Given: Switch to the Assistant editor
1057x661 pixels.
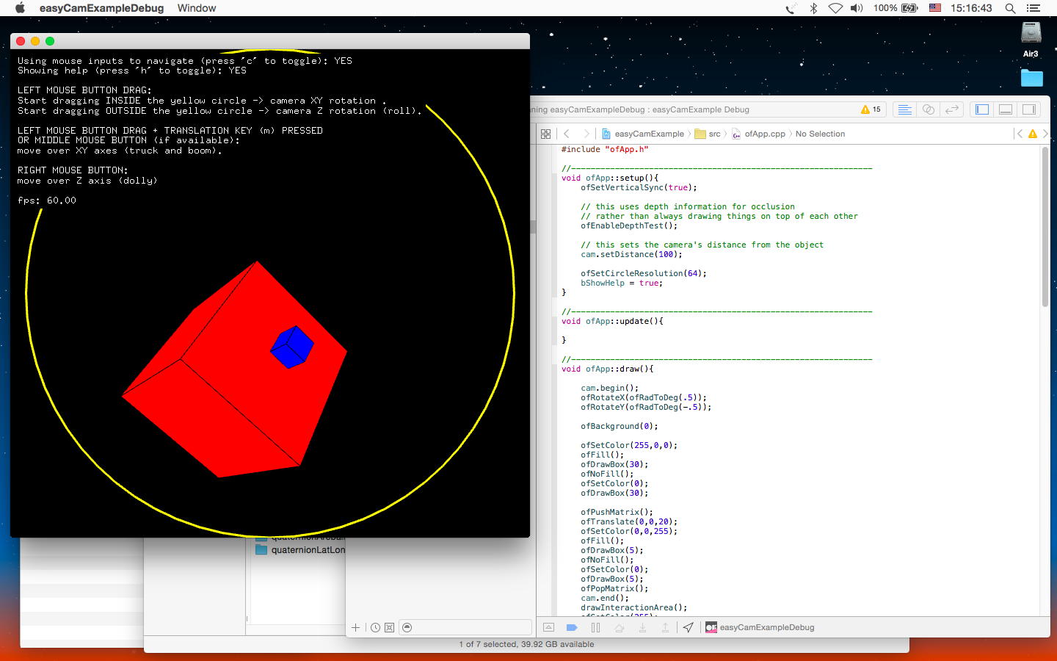Looking at the screenshot, I should 929,109.
